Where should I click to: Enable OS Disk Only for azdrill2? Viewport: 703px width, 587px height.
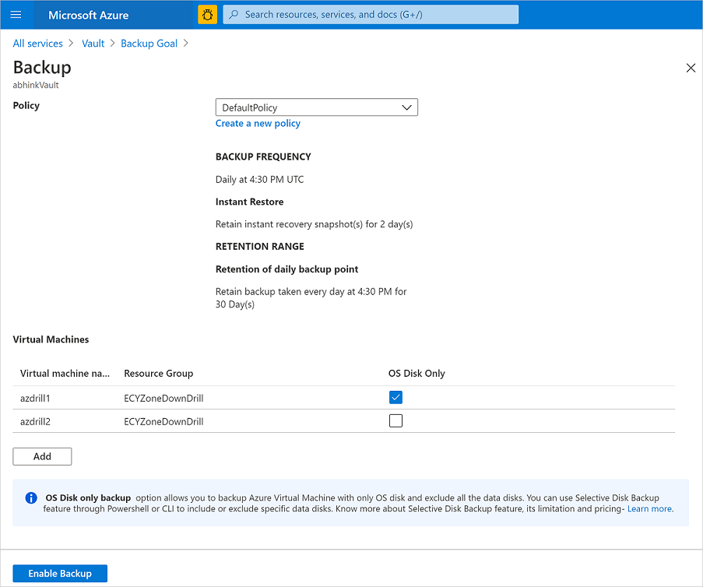tap(395, 420)
